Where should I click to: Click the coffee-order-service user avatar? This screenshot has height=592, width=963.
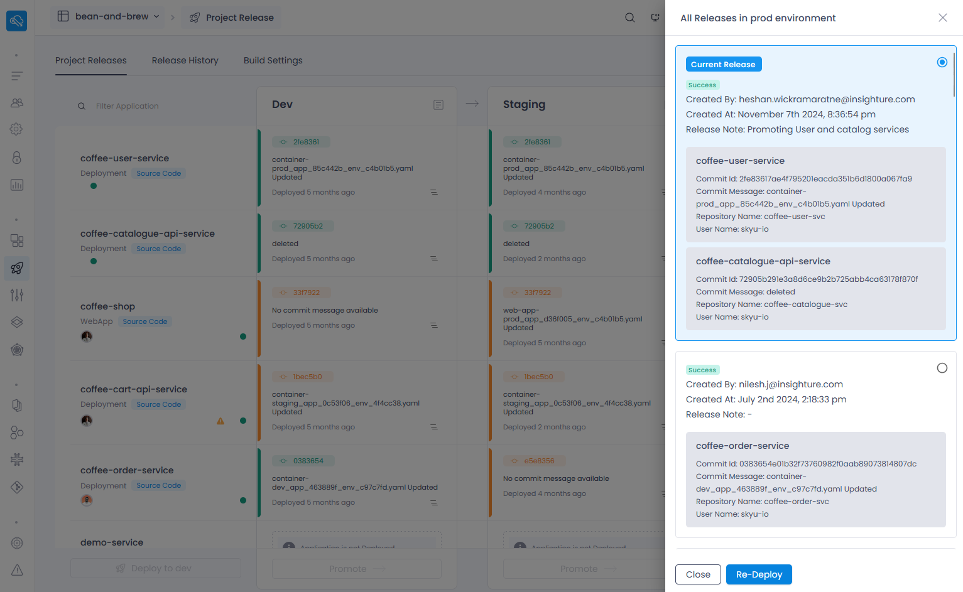[87, 500]
